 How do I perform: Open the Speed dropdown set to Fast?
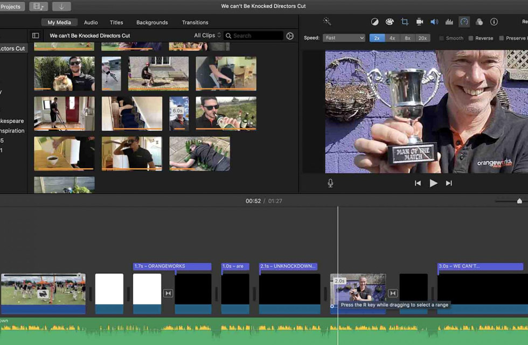[344, 38]
